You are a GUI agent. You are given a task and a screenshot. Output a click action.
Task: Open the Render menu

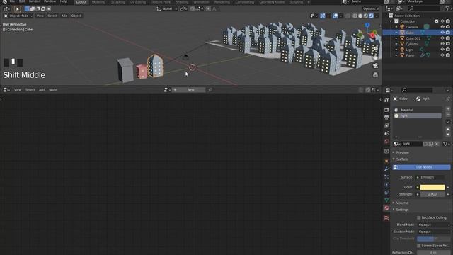(x=34, y=1)
